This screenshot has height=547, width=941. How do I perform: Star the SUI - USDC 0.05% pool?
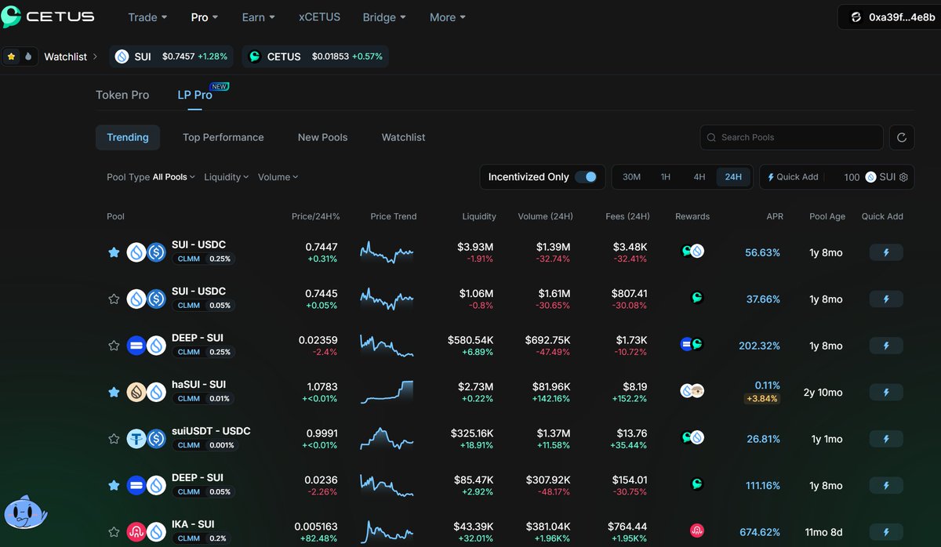114,299
